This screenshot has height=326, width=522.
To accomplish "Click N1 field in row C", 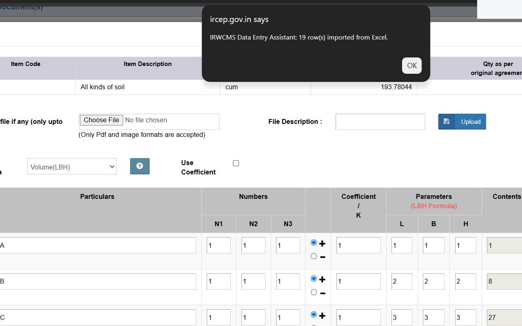I will coord(219,317).
